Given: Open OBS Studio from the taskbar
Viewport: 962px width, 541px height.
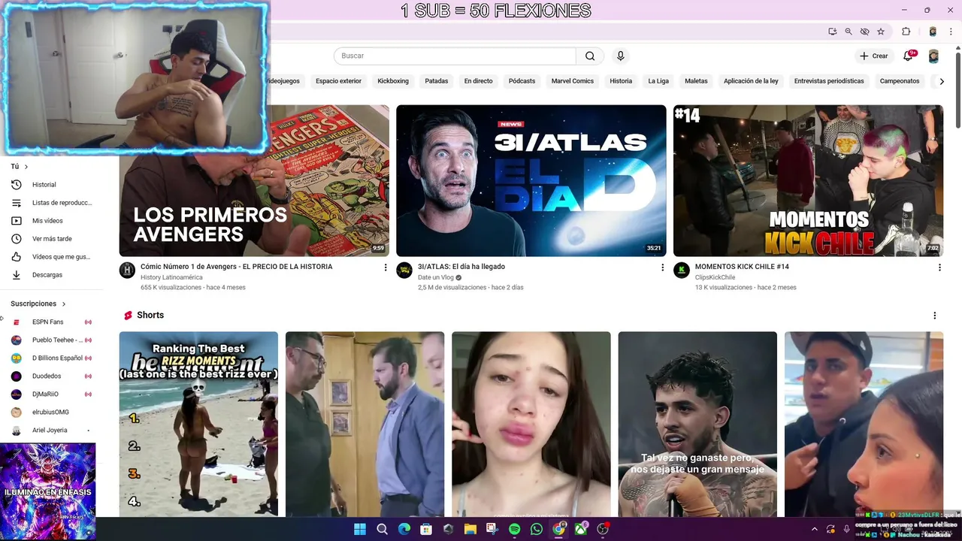Looking at the screenshot, I should pyautogui.click(x=603, y=529).
